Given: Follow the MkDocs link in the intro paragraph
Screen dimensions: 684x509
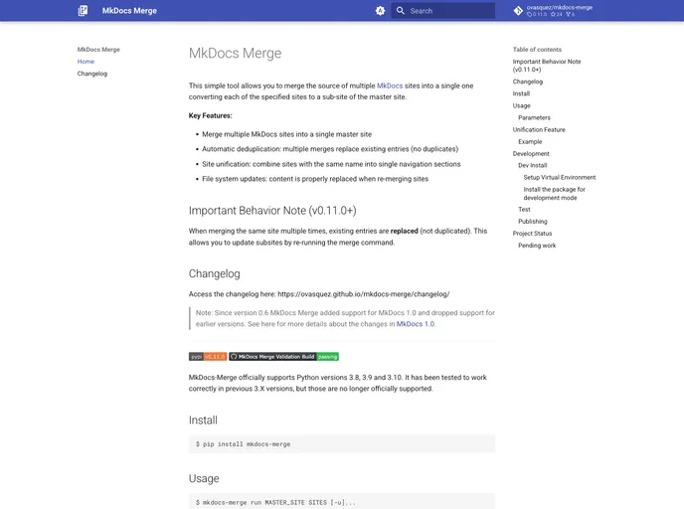Looking at the screenshot, I should (390, 85).
